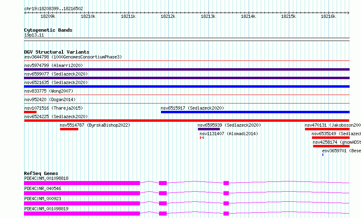This screenshot has width=361, height=218.
Task: Open the nsv1131407 (Alsmadi2014) label
Action: tap(229, 134)
